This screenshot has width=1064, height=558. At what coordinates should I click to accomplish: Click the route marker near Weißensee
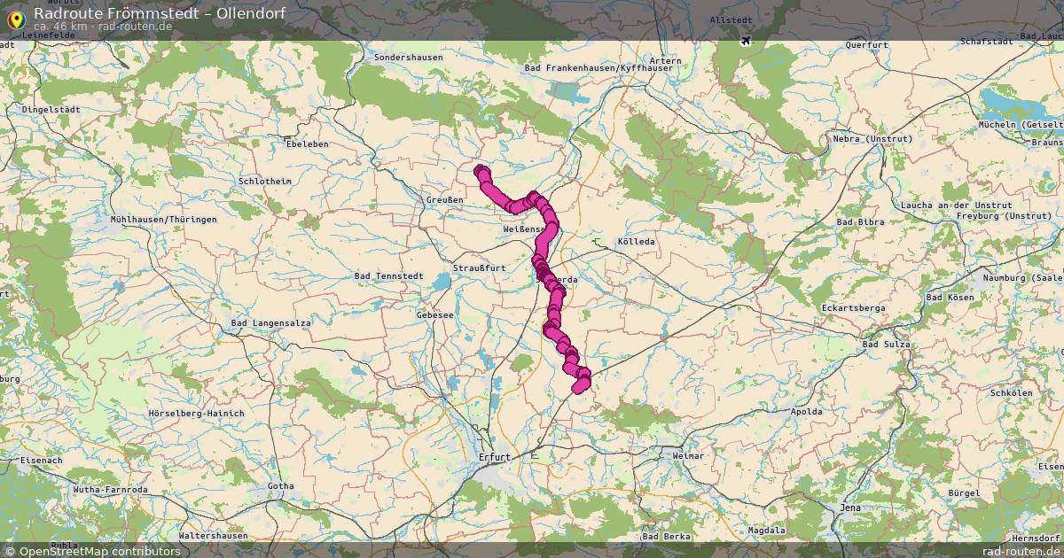[x=550, y=229]
